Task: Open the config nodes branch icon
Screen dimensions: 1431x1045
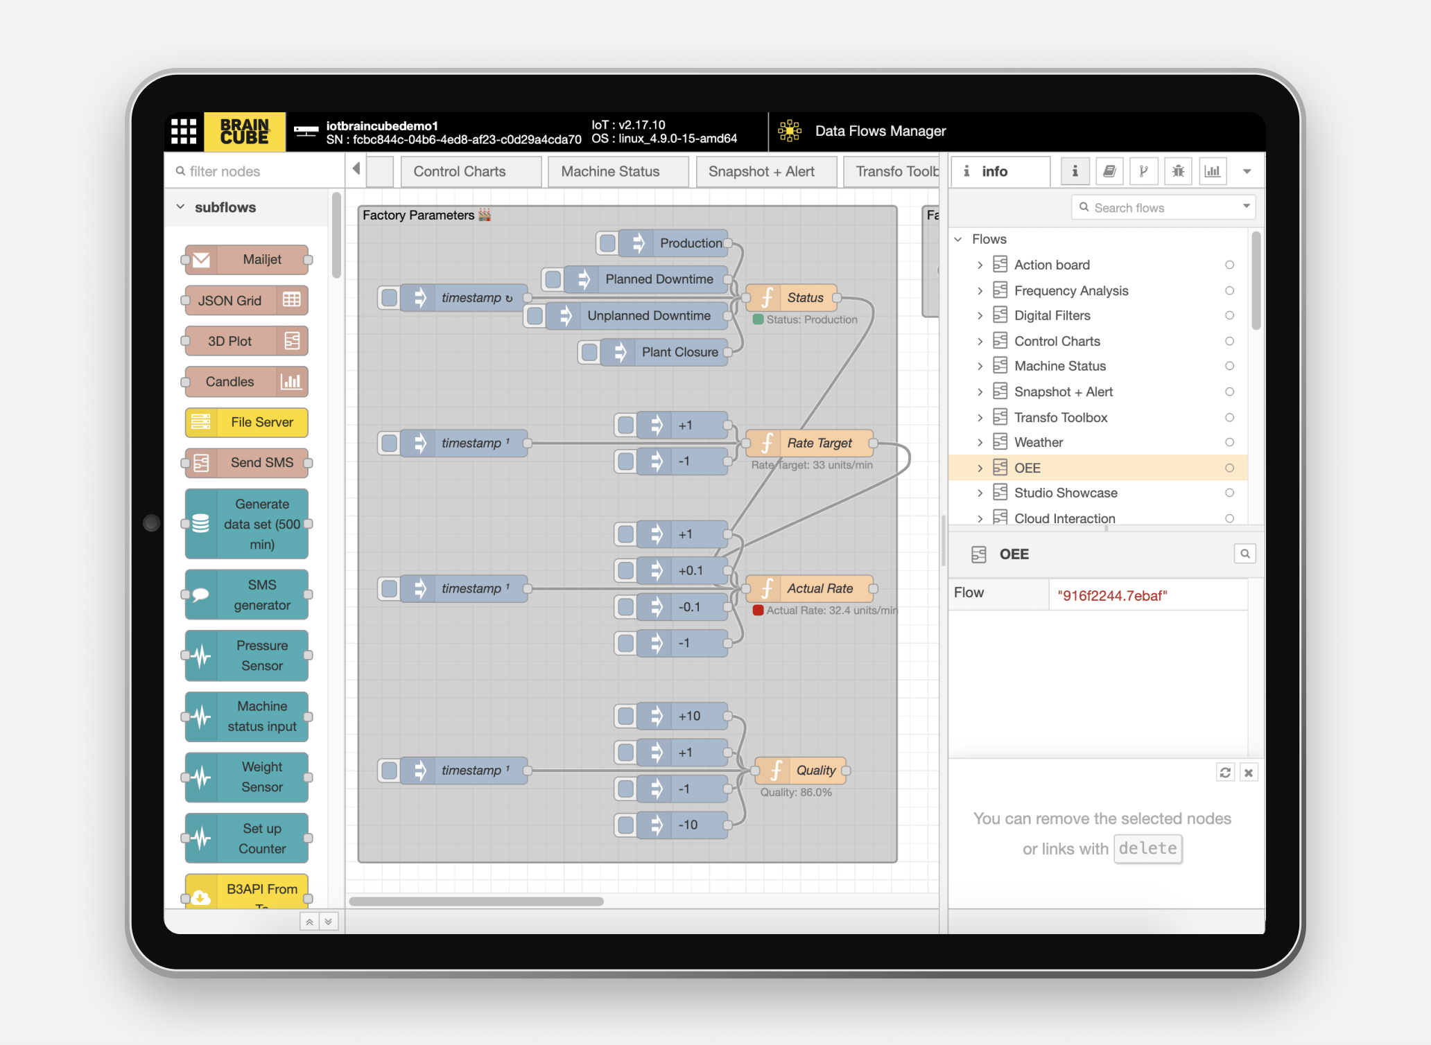Action: pos(1143,171)
